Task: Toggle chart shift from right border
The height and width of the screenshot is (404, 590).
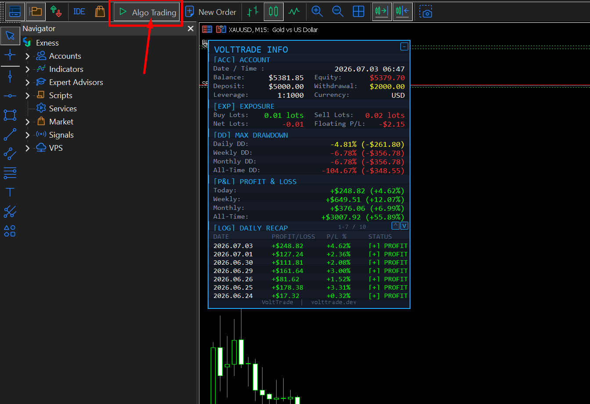Action: (403, 12)
